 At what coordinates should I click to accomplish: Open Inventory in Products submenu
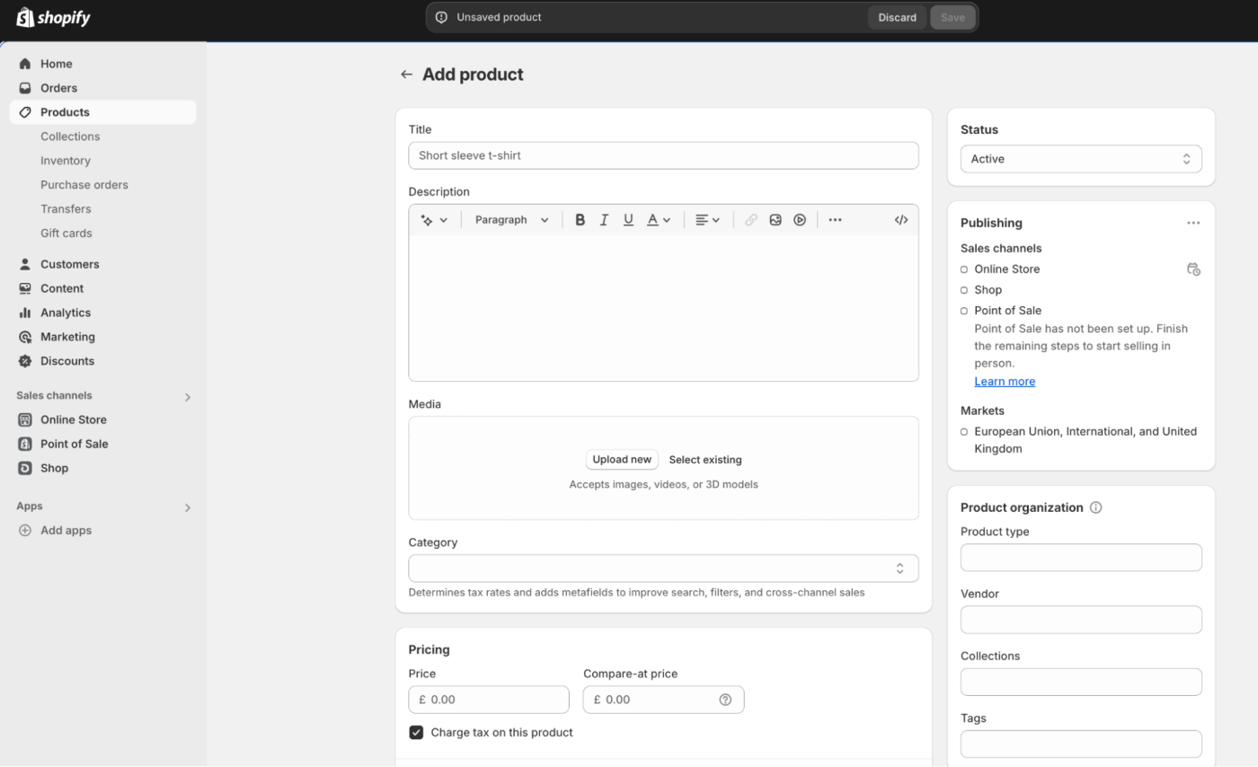click(66, 161)
